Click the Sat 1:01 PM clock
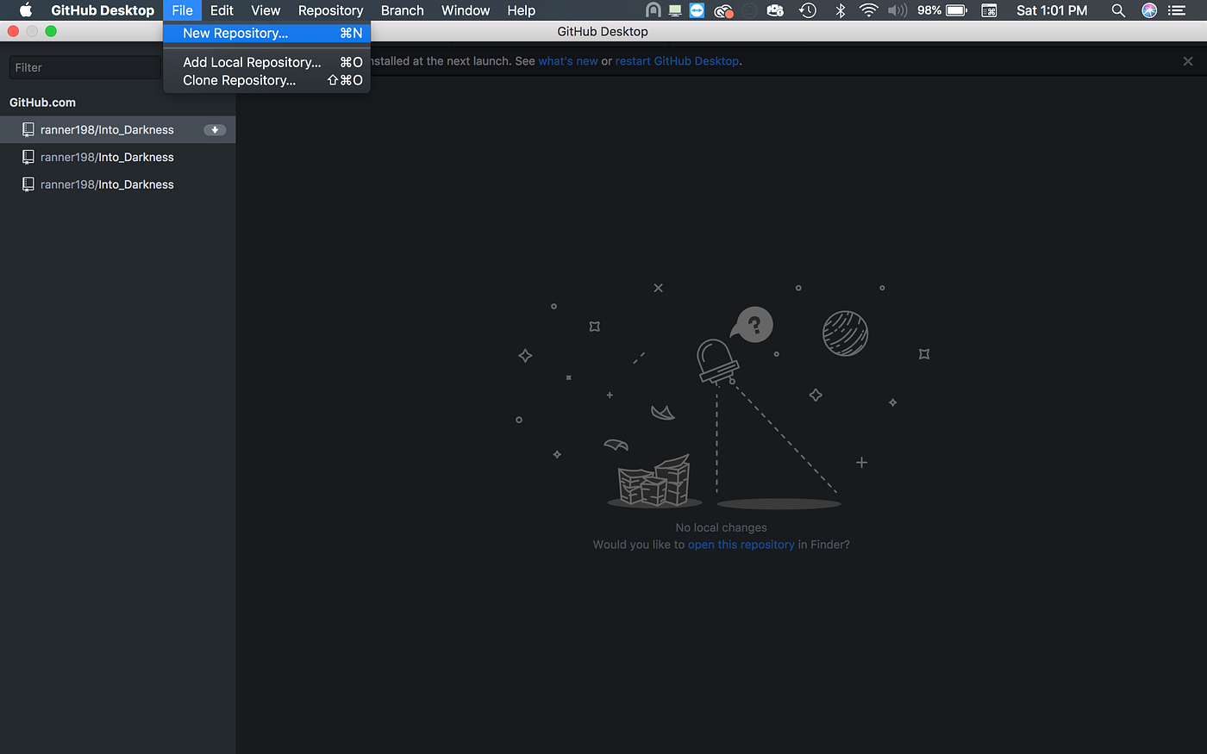 (x=1052, y=10)
